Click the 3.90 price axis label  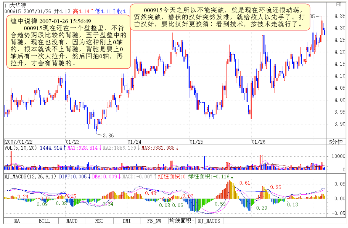340,124
